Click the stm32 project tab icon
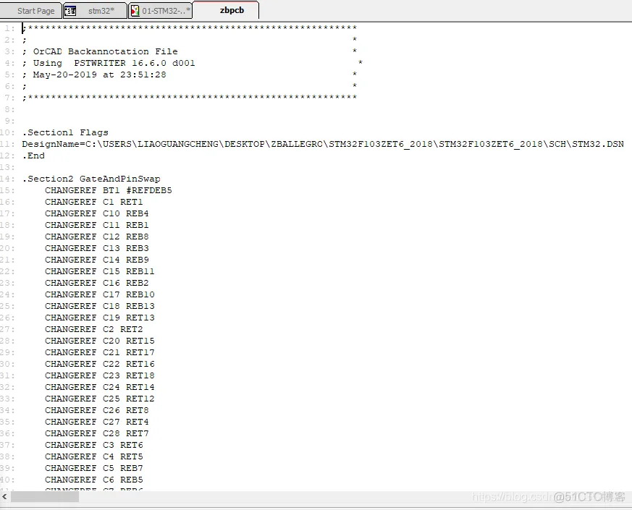Screen dimensions: 632x510 [70, 11]
